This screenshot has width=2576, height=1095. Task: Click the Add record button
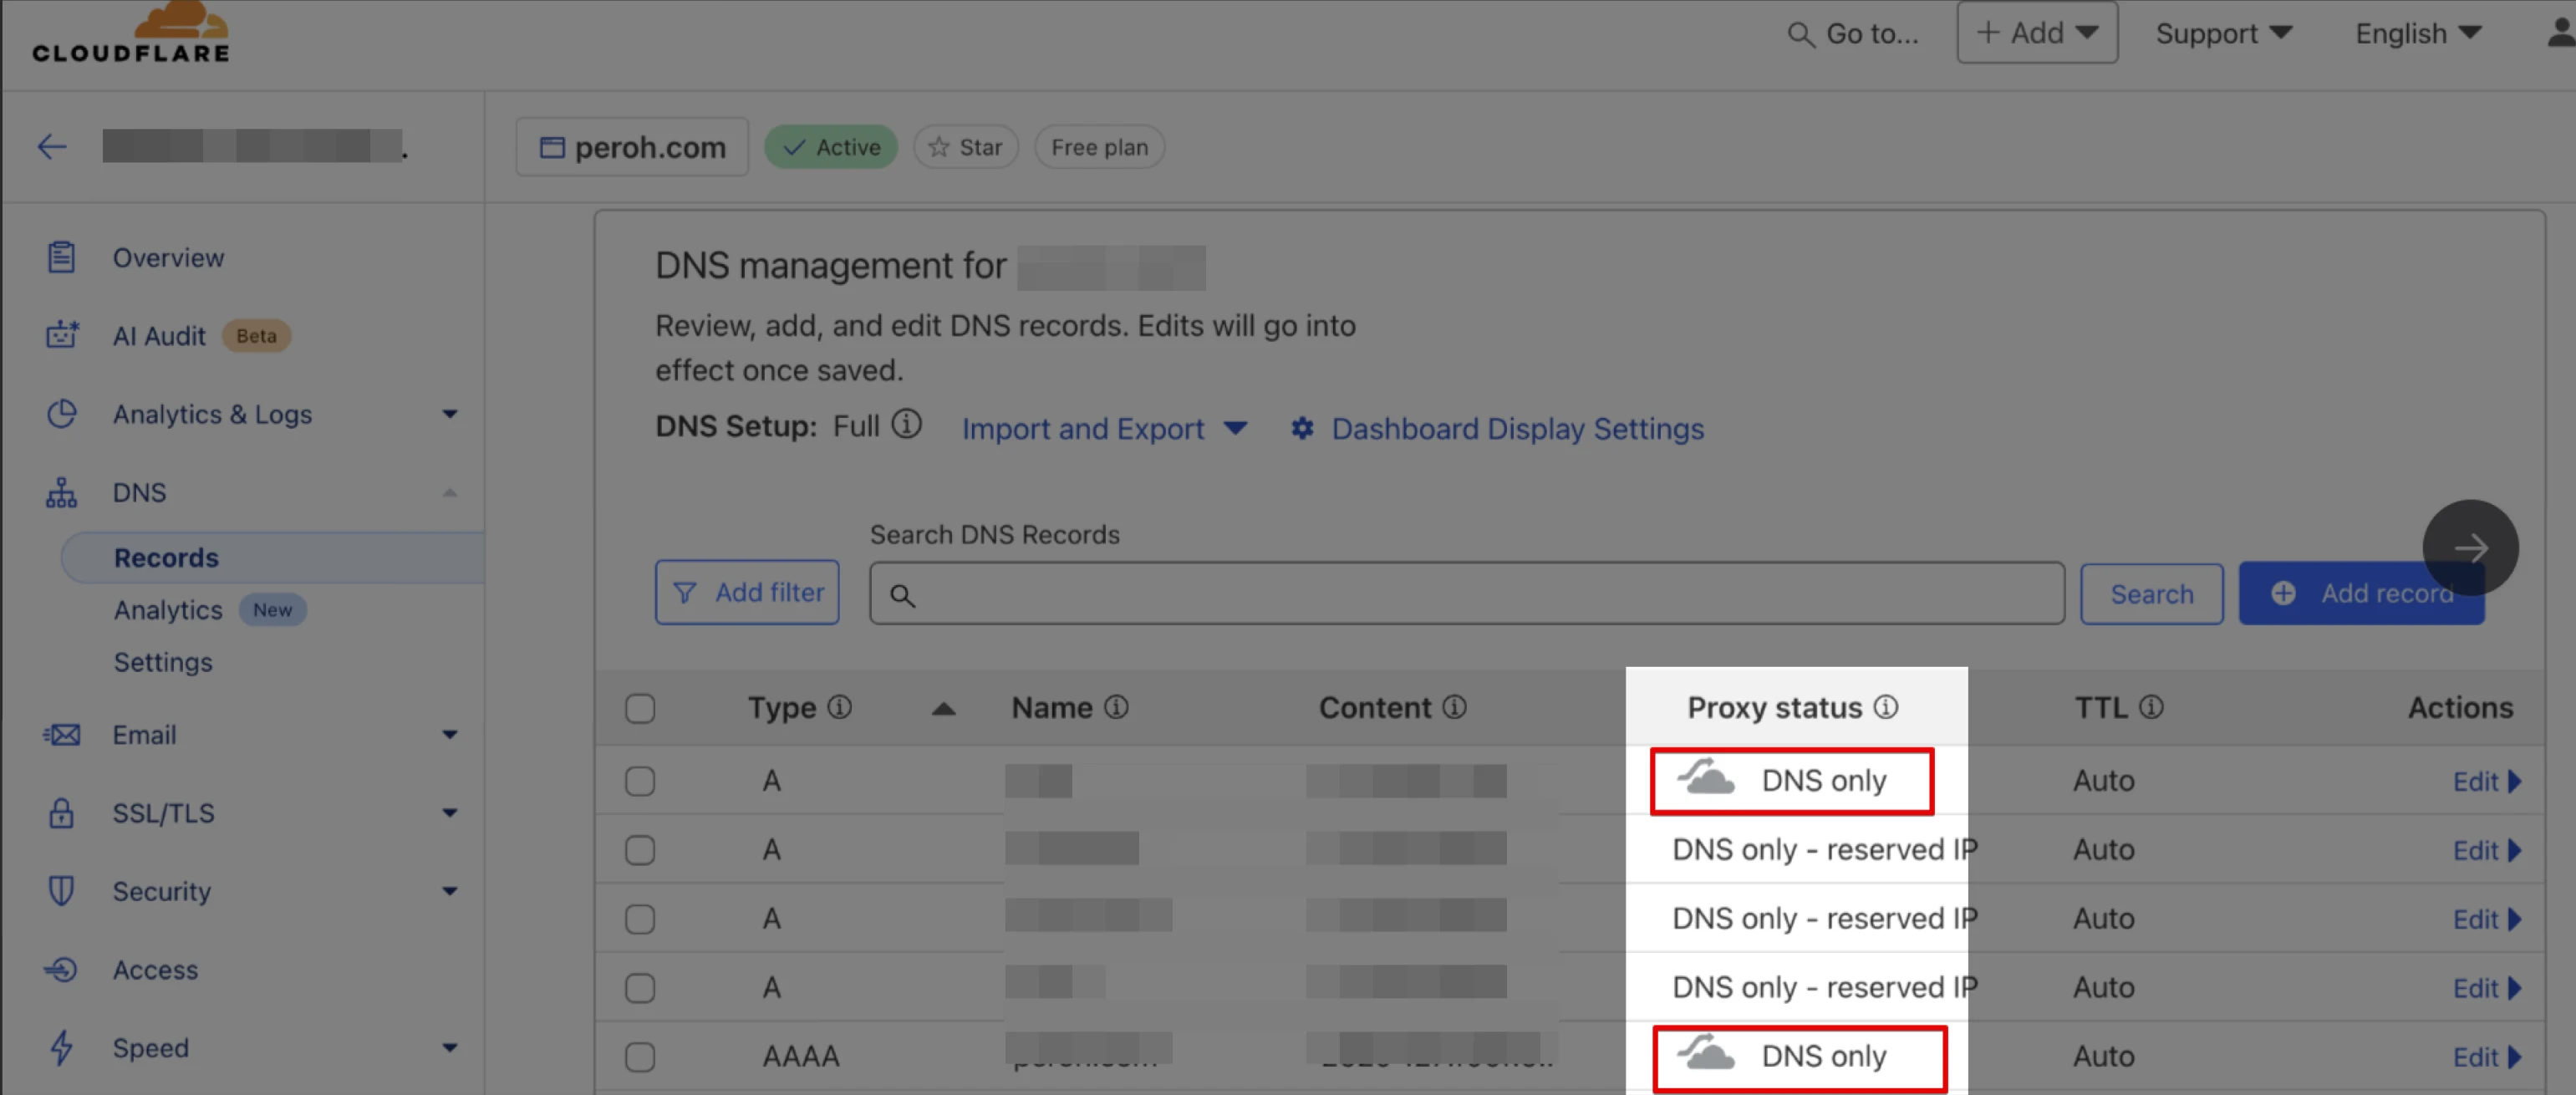click(2361, 593)
